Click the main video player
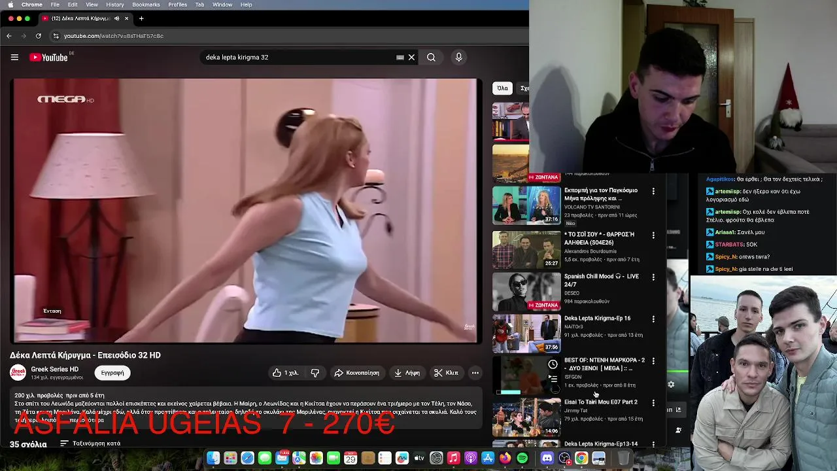The height and width of the screenshot is (471, 837). (246, 211)
